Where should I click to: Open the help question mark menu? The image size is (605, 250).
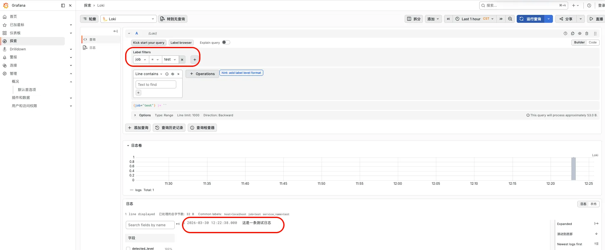(x=589, y=5)
